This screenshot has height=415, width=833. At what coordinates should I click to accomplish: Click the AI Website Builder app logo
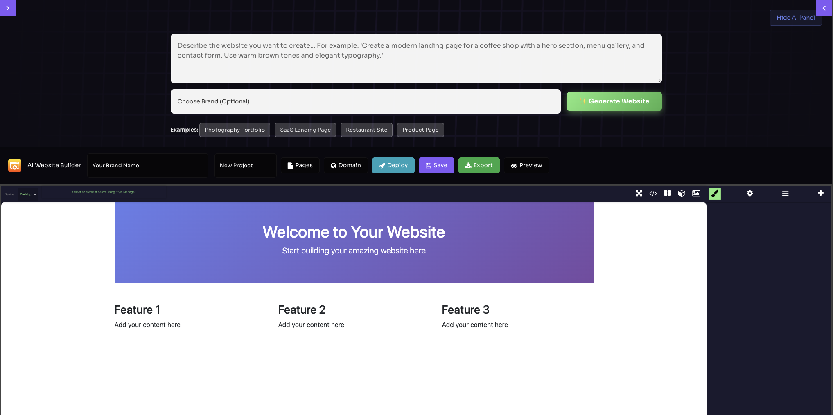14,165
